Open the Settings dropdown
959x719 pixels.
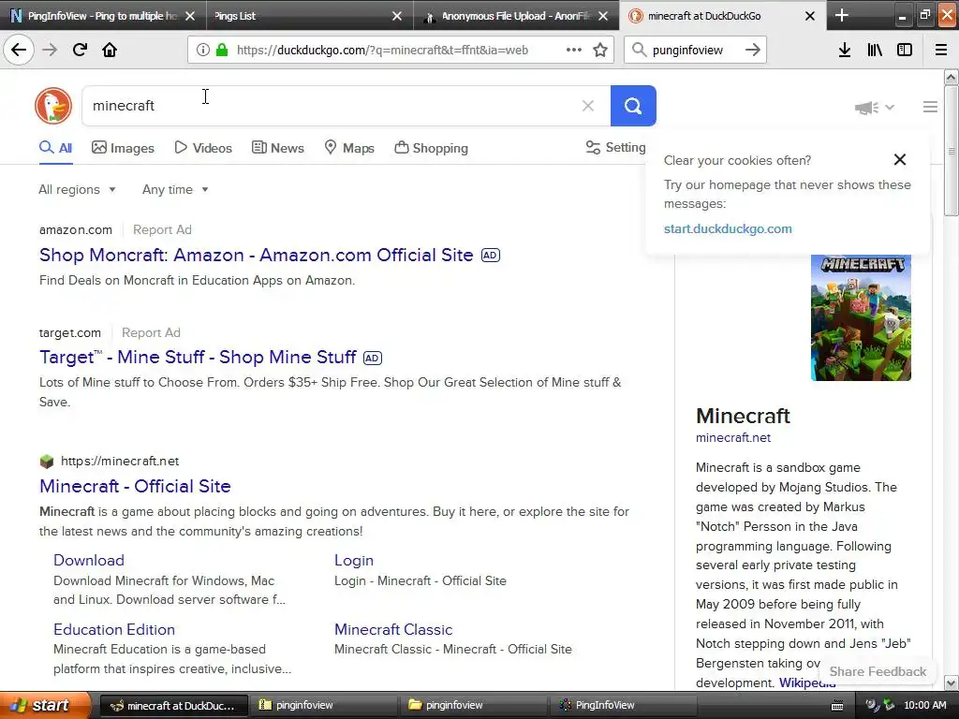pyautogui.click(x=615, y=147)
